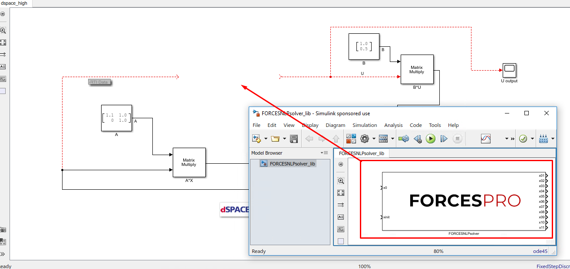Click the Model Configuration gear icon

click(365, 139)
